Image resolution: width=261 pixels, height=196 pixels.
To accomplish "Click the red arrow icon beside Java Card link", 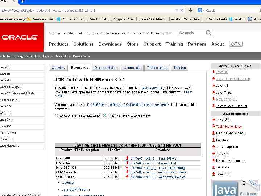I will coord(214,92).
